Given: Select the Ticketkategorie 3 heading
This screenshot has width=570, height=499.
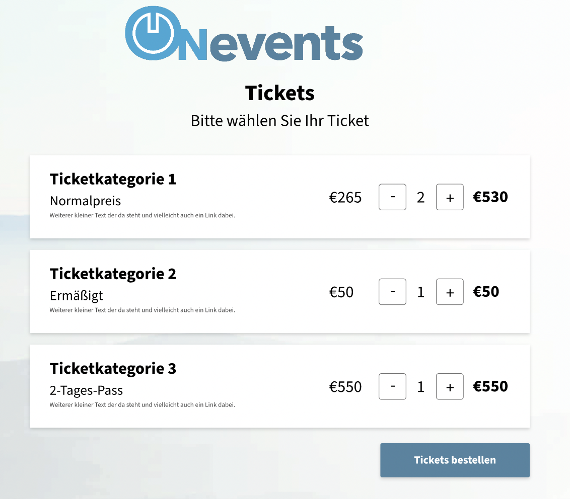Looking at the screenshot, I should click(x=113, y=369).
